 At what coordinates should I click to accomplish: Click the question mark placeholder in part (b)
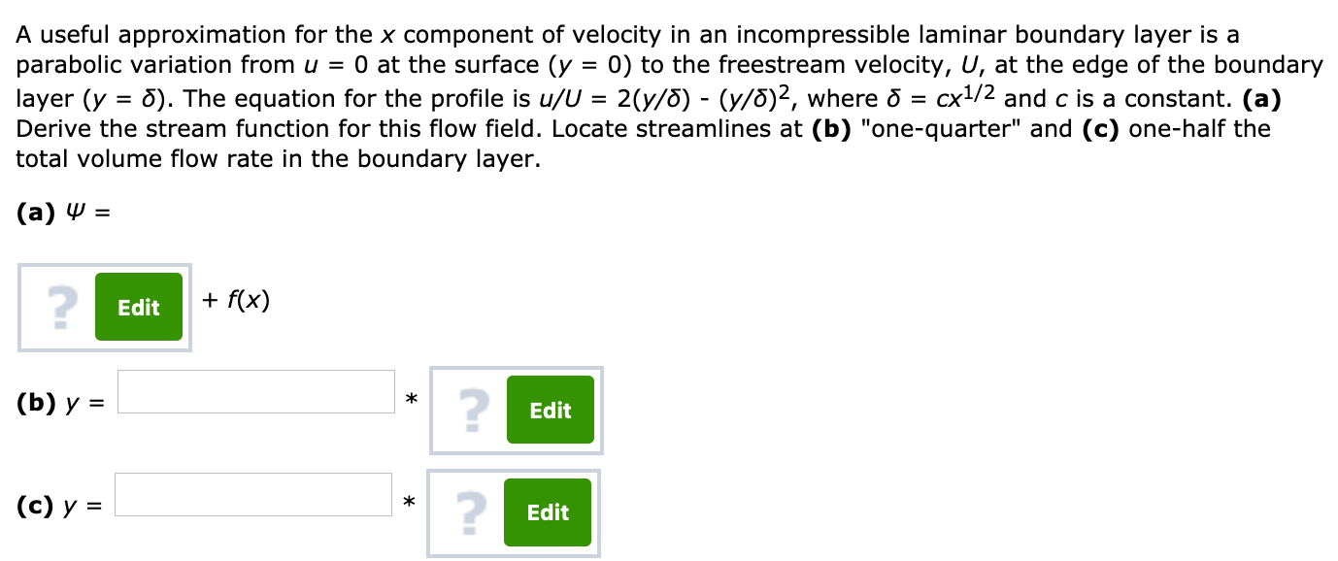[x=472, y=411]
